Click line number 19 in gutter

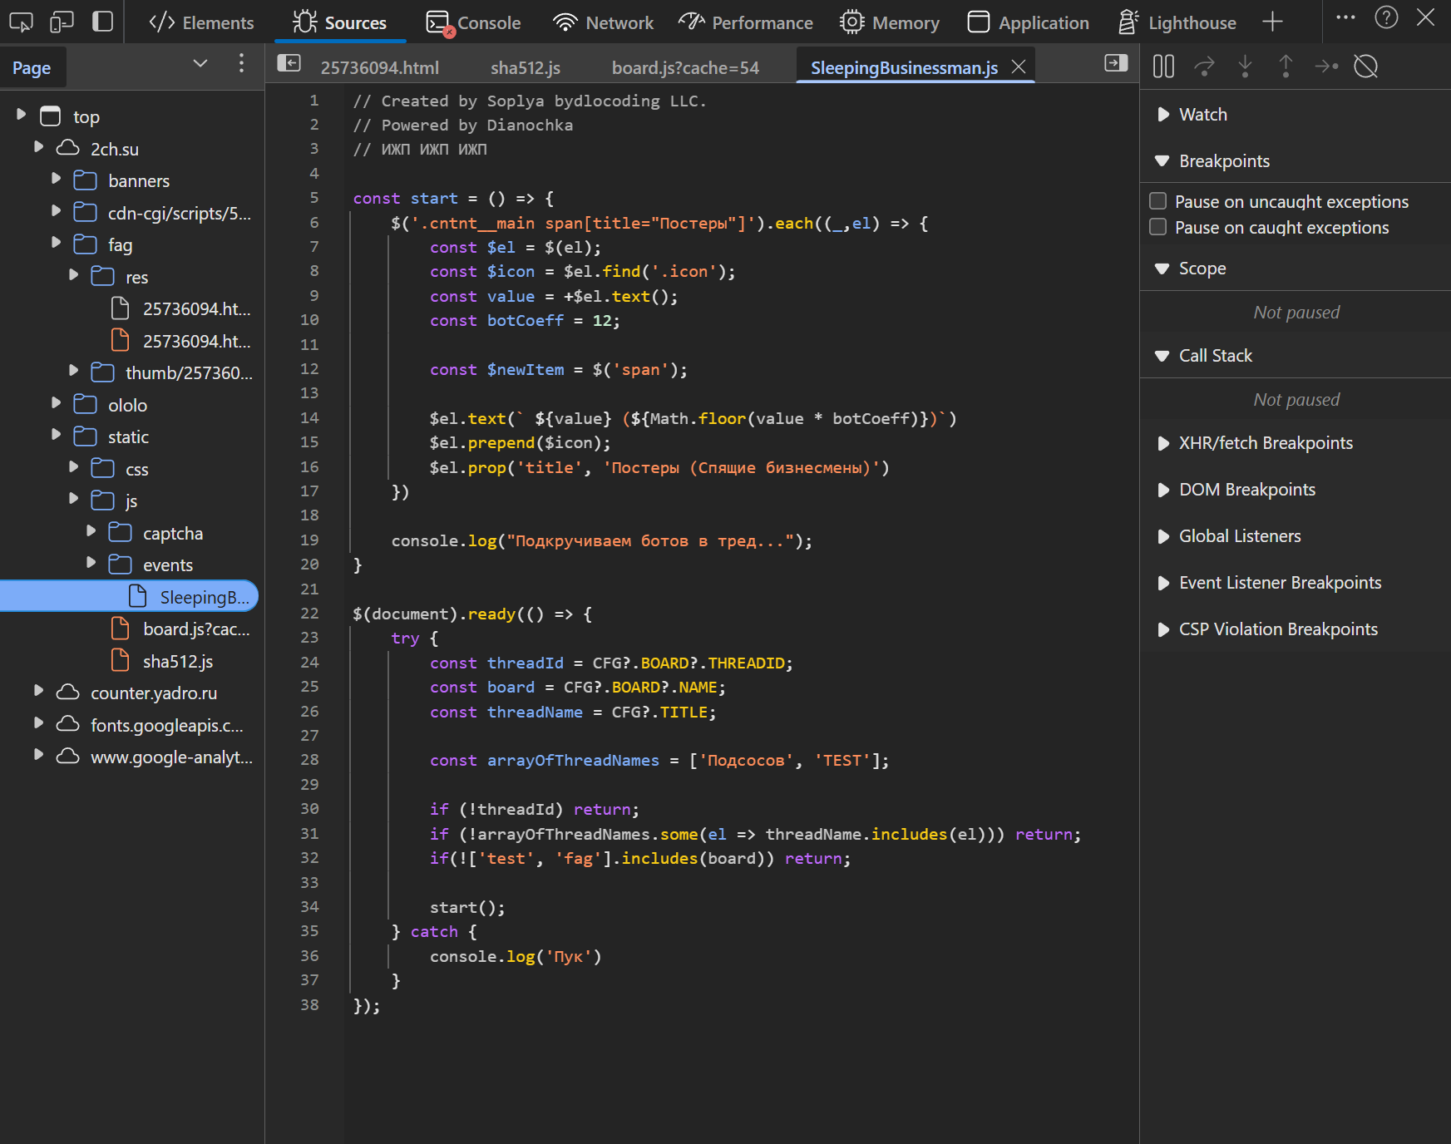coord(309,540)
